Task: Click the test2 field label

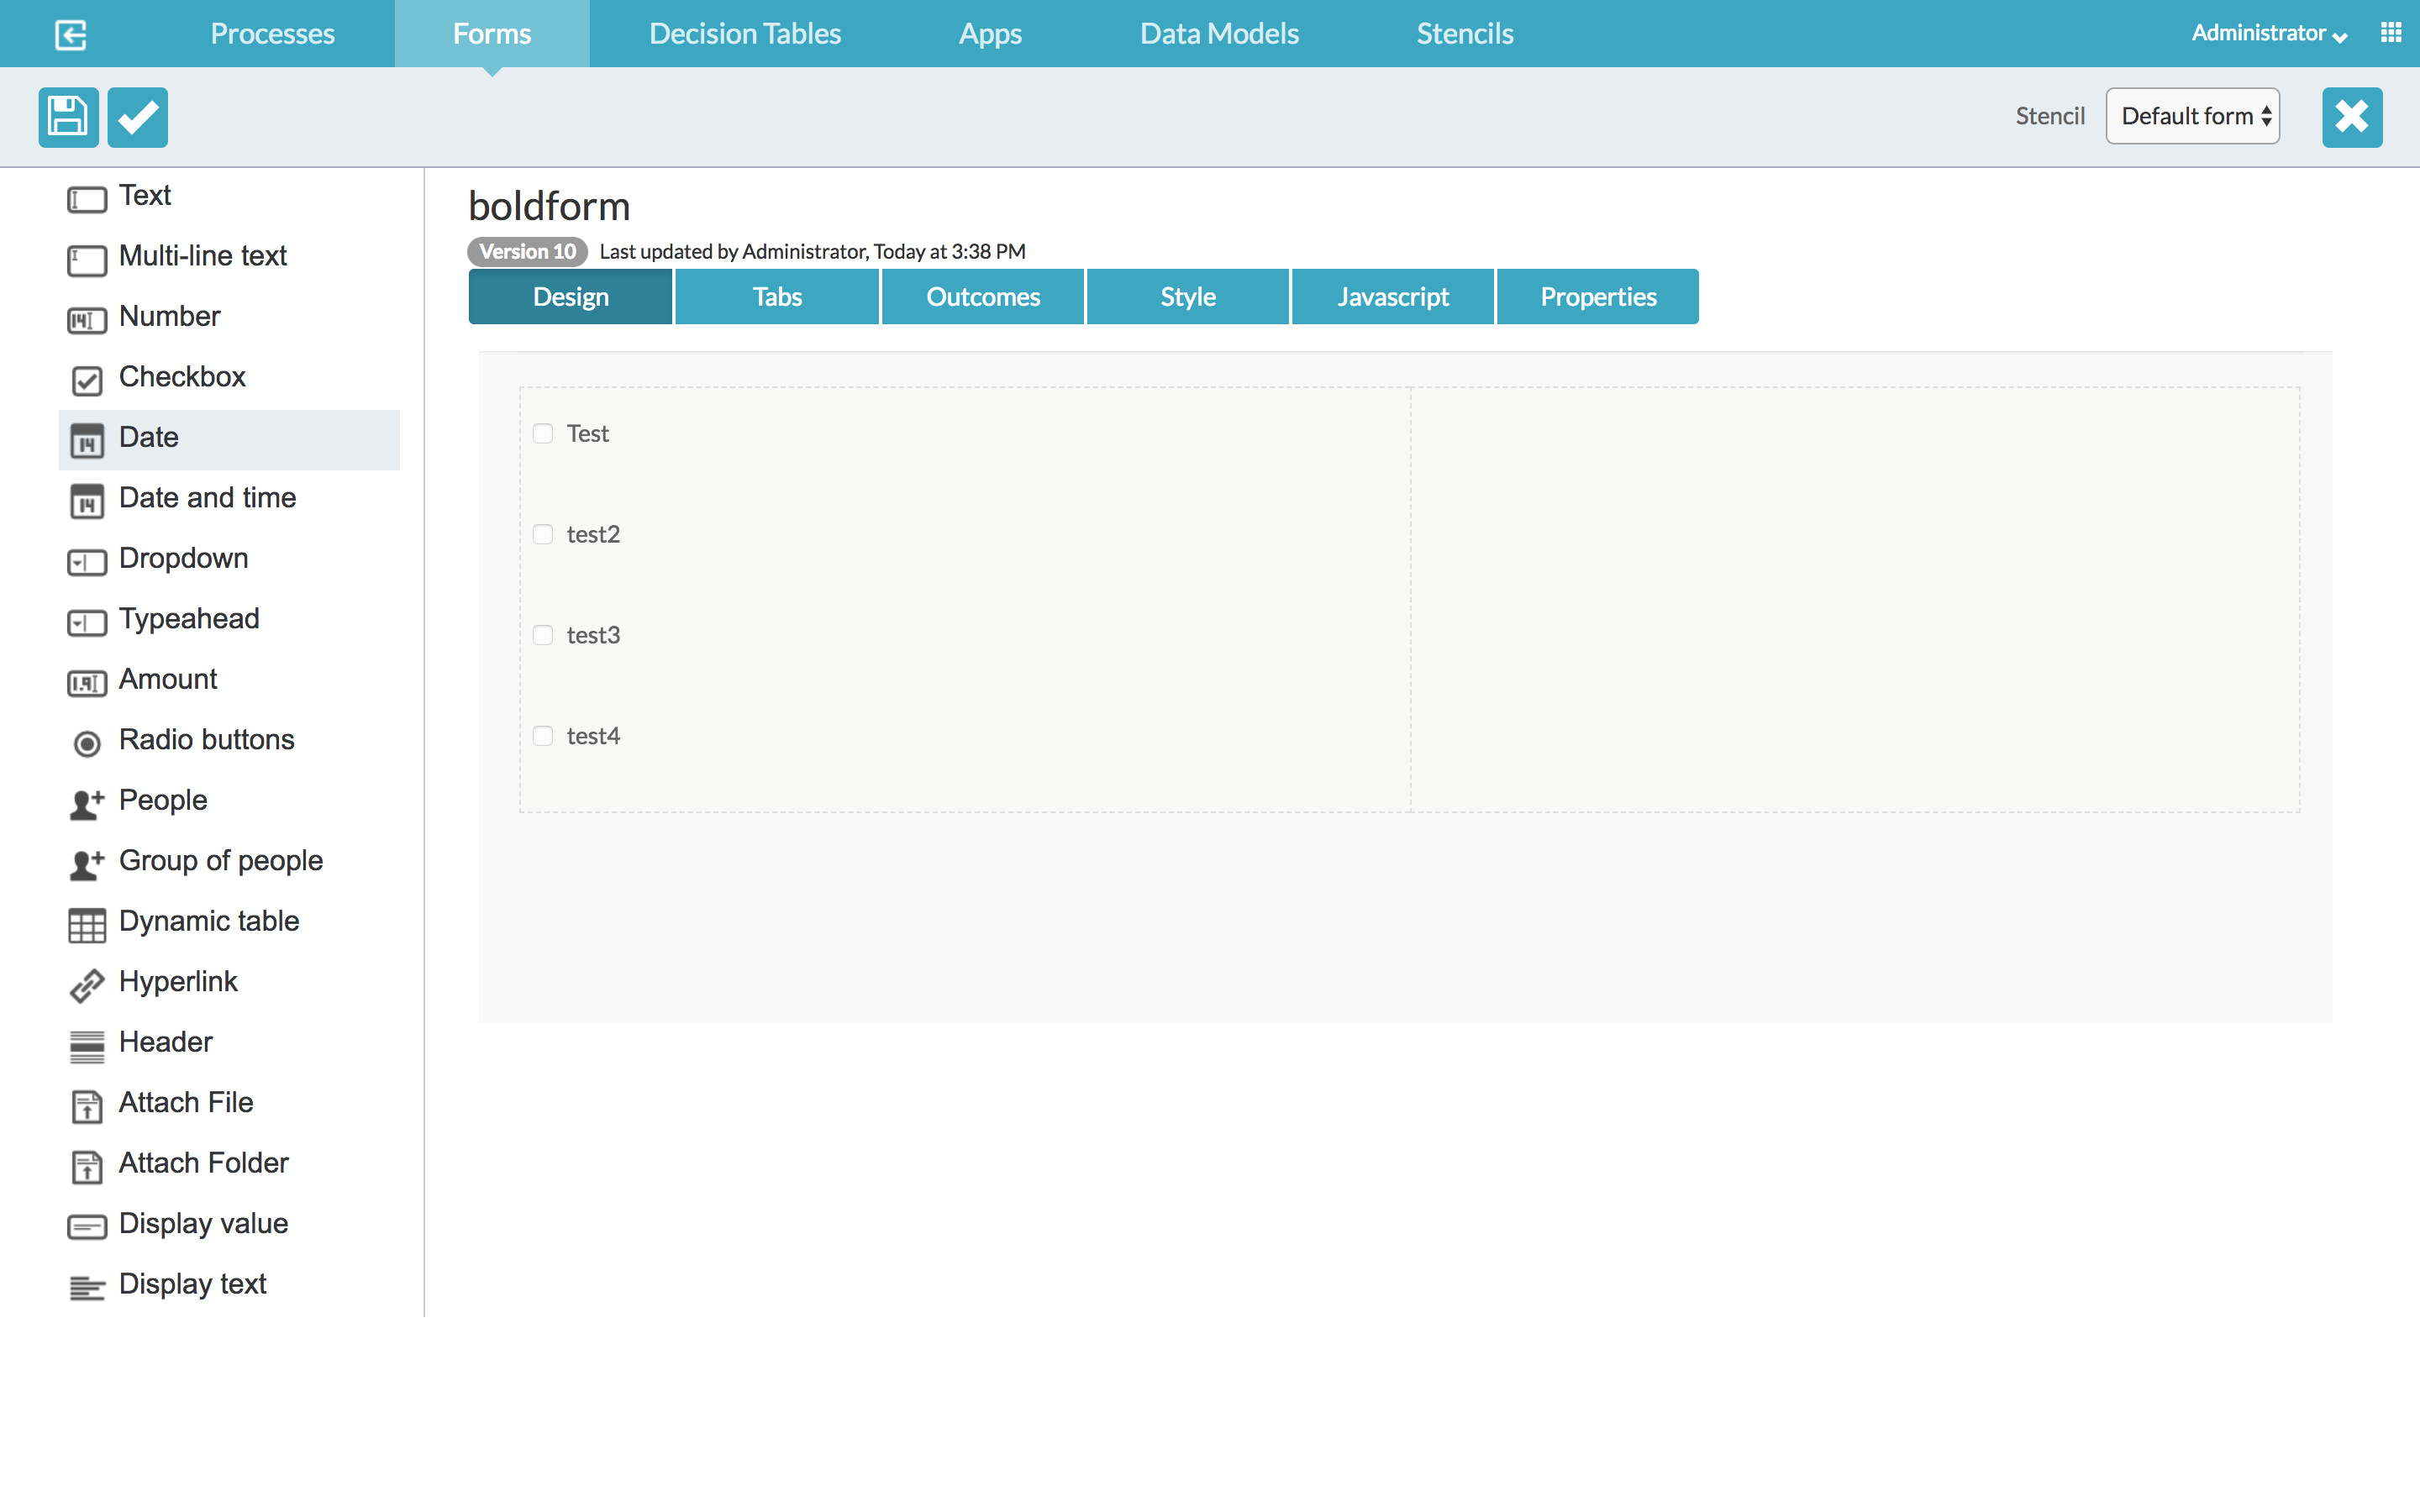Action: pos(593,534)
